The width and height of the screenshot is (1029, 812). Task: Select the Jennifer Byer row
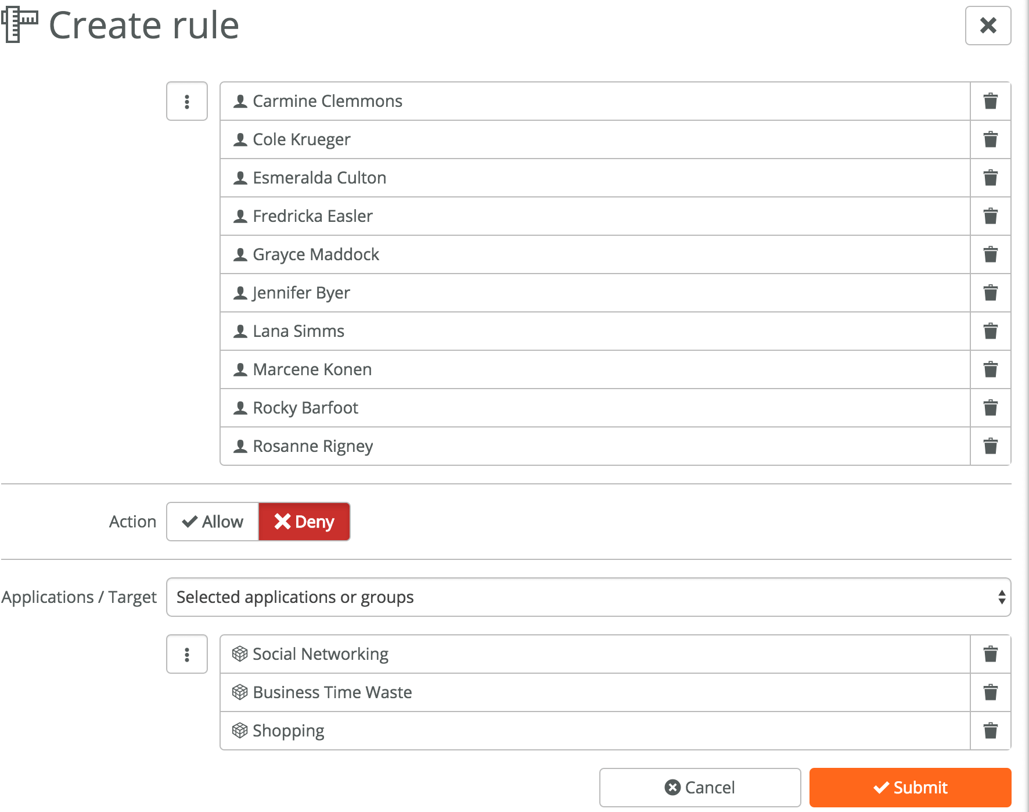pos(595,293)
